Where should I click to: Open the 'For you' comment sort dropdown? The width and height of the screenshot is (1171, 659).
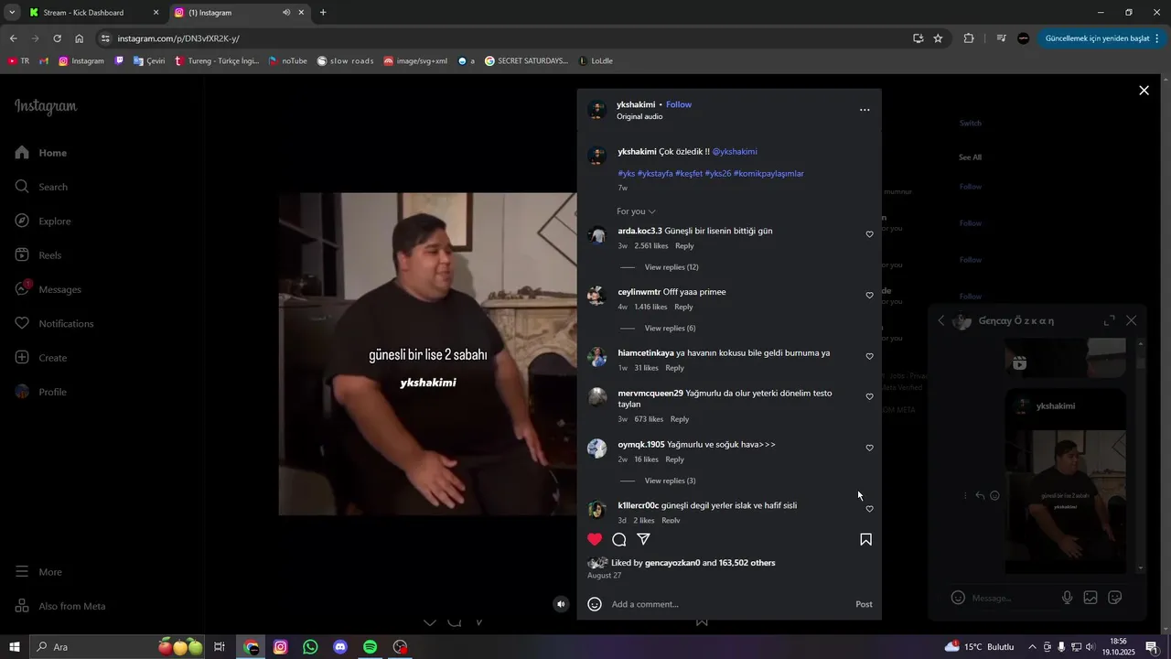[x=636, y=211]
